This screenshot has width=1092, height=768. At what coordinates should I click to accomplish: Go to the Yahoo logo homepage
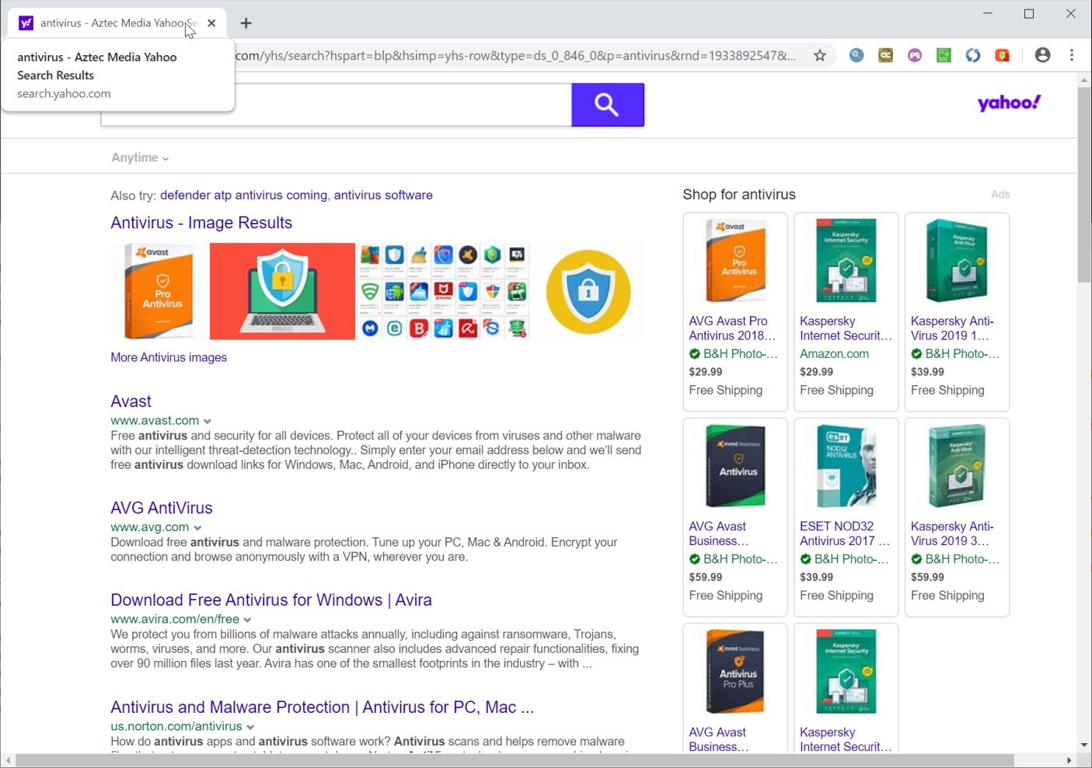tap(1009, 103)
